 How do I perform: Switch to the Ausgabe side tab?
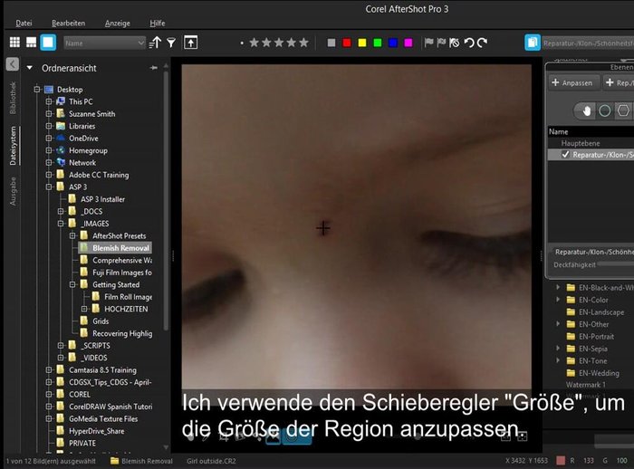point(13,191)
